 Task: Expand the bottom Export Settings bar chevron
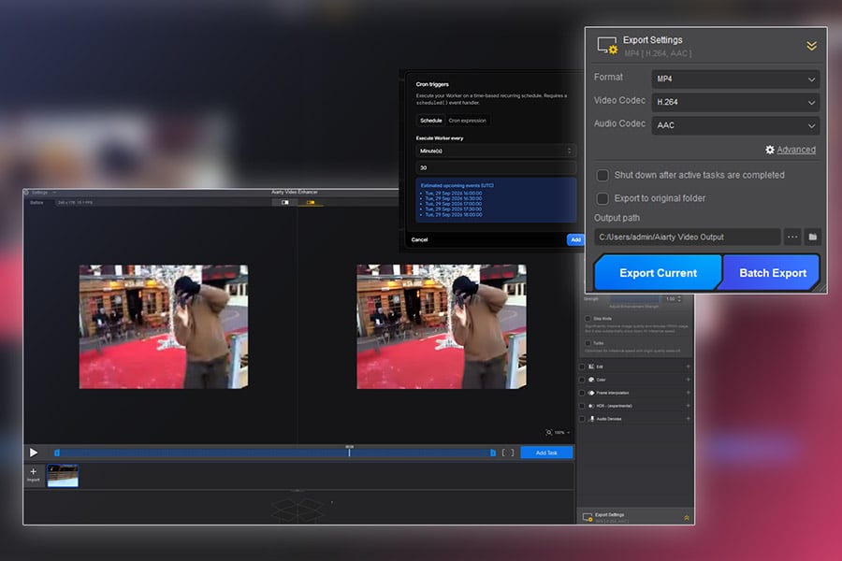[687, 518]
